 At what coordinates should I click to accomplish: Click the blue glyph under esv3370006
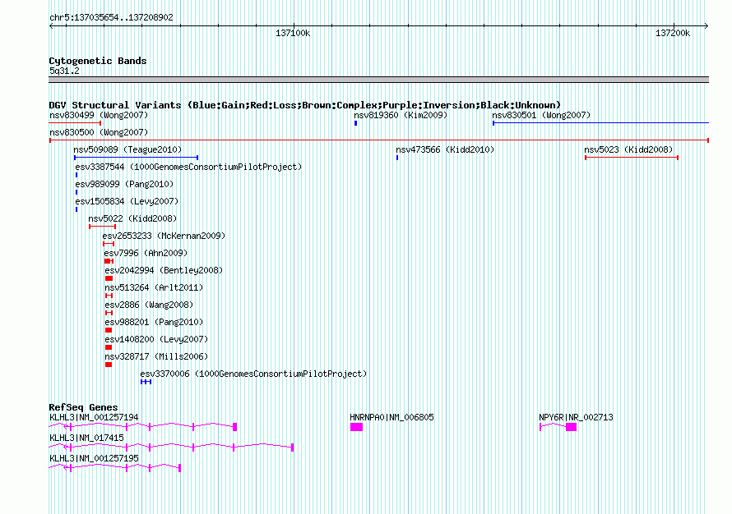pyautogui.click(x=146, y=382)
